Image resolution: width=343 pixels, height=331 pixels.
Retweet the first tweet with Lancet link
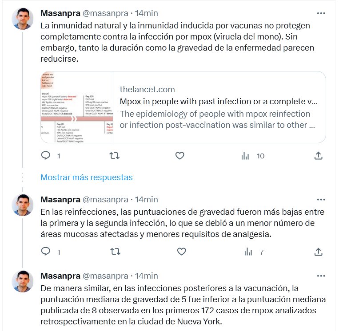point(114,156)
